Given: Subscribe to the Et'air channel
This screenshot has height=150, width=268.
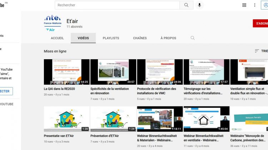Looking at the screenshot, I should [260, 24].
